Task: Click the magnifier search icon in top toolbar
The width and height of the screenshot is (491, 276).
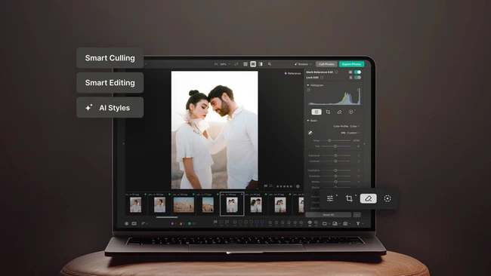Action: [x=270, y=64]
